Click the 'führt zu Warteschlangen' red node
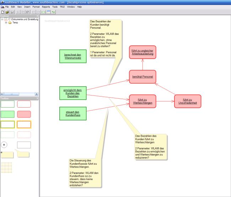This screenshot has height=197, width=231. point(143,101)
